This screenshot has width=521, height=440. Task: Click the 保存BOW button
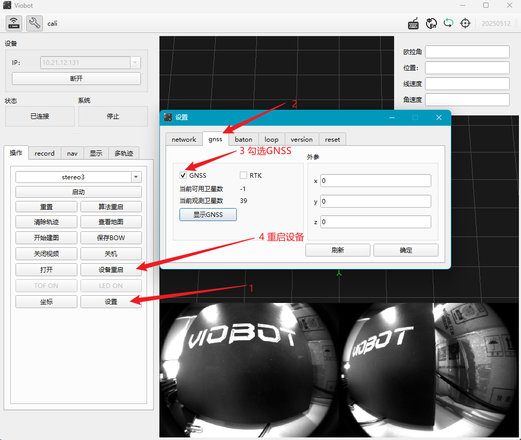(x=111, y=238)
